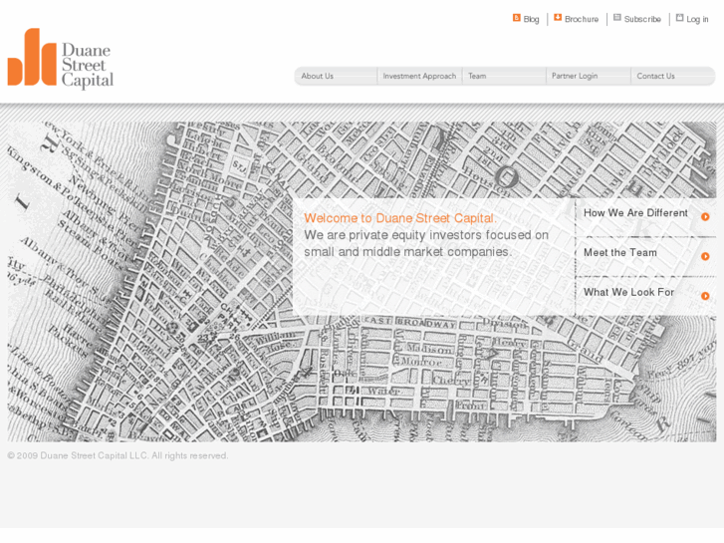Click the Subscribe link text
The height and width of the screenshot is (543, 724).
coord(642,19)
